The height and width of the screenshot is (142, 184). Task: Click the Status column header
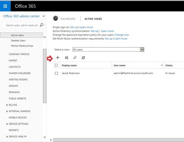pyautogui.click(x=169, y=65)
